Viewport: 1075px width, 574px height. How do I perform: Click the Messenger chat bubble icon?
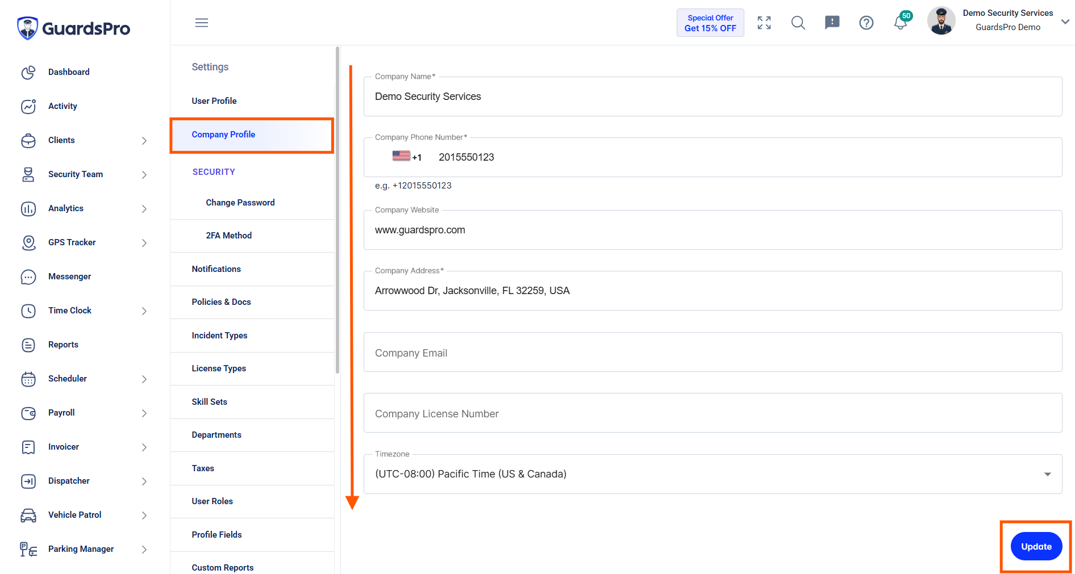tap(28, 277)
